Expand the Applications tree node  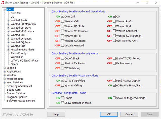click(5, 72)
